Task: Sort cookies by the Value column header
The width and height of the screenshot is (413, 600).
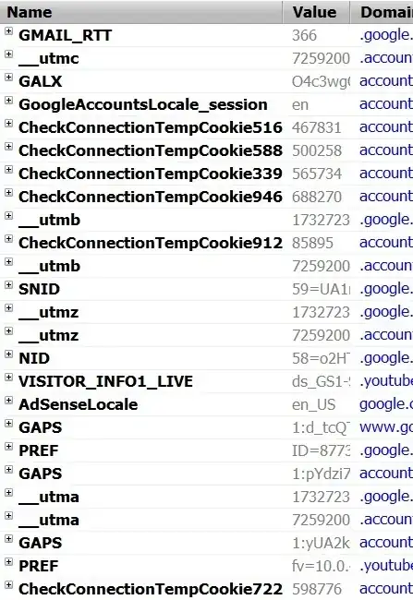Action: 316,12
